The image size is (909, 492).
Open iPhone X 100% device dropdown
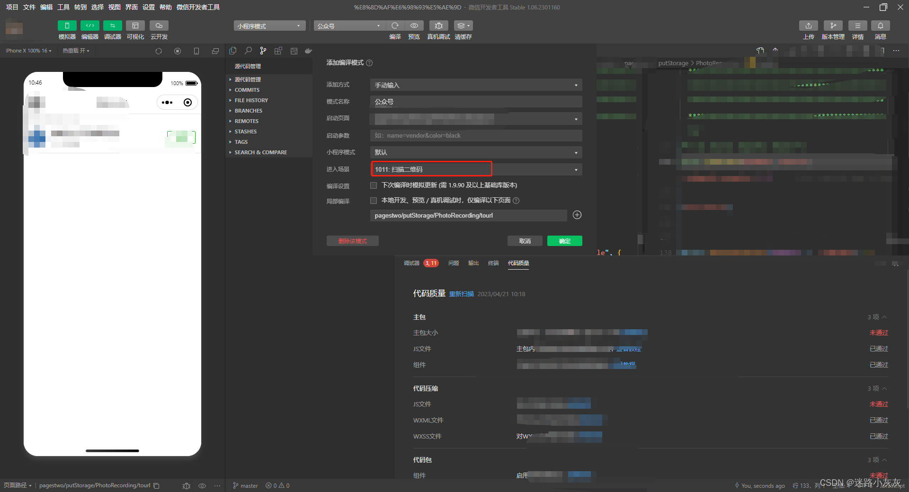click(28, 51)
